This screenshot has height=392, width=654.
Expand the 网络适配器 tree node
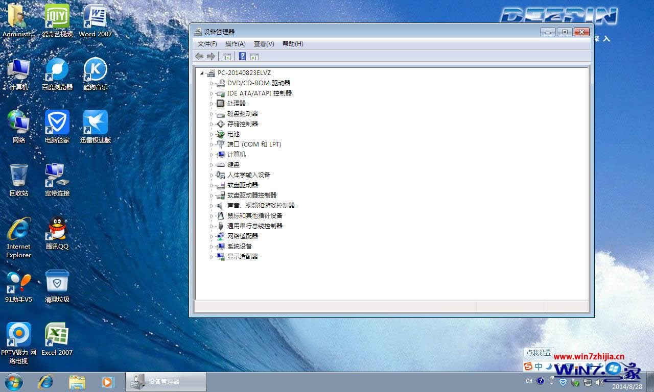click(212, 236)
